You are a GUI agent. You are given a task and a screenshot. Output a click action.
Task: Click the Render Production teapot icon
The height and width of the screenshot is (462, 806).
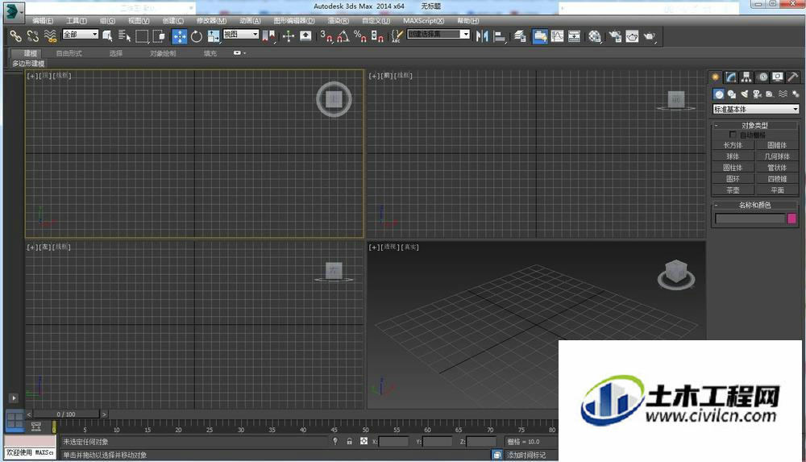coord(650,36)
